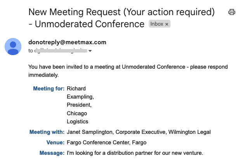Screen dimensions: 240x168
Task: Click the Janet Samplington attendee line
Action: tap(139, 132)
